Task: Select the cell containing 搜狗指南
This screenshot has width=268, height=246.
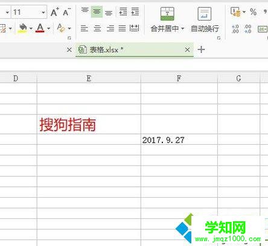Action: [89, 124]
